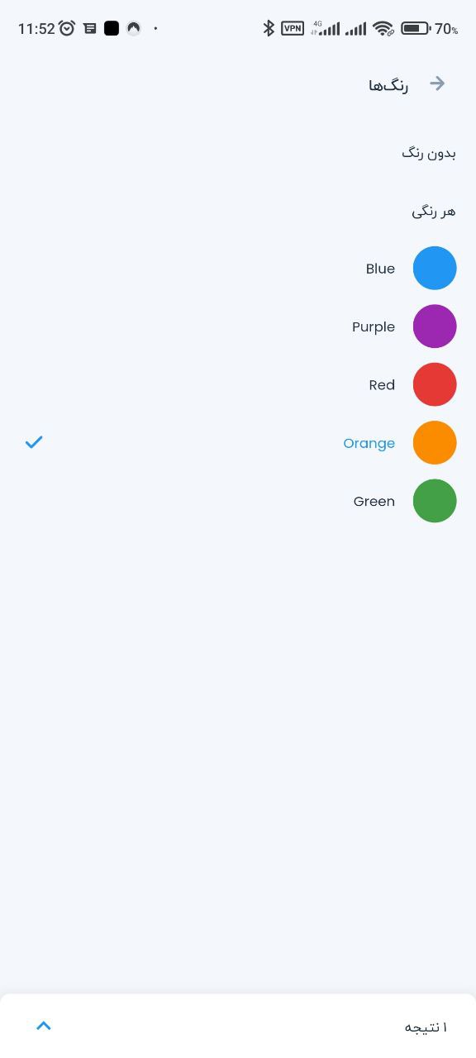476x1058 pixels.
Task: Select the green color circle
Action: pos(435,501)
